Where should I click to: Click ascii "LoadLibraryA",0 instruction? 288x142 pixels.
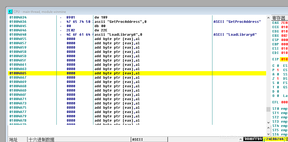pyautogui.click(x=118, y=35)
